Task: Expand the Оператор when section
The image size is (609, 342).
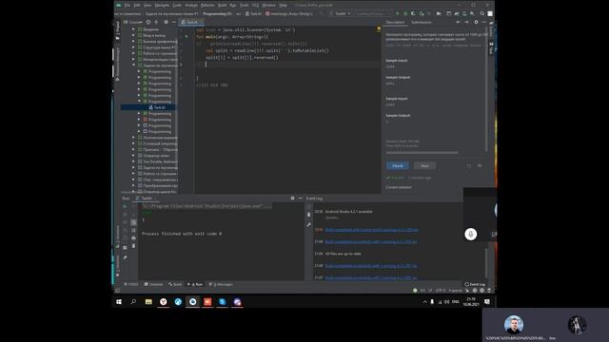Action: (133, 156)
